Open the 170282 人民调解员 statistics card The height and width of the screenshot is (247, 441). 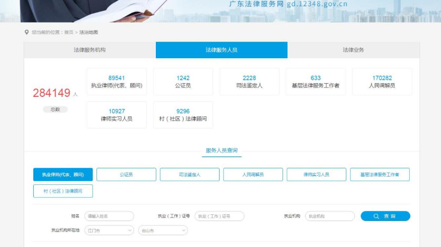pos(382,82)
